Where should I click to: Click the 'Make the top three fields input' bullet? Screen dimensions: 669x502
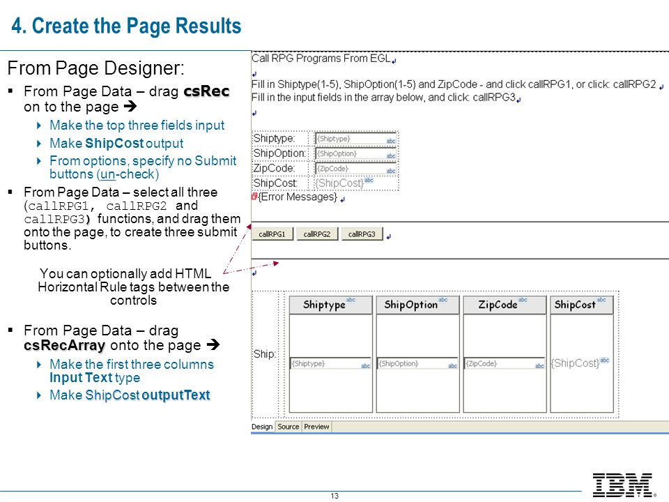pos(137,125)
